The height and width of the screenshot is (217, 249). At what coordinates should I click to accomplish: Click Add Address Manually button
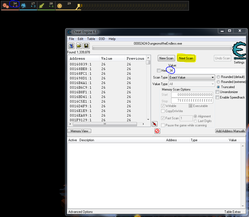(x=230, y=131)
